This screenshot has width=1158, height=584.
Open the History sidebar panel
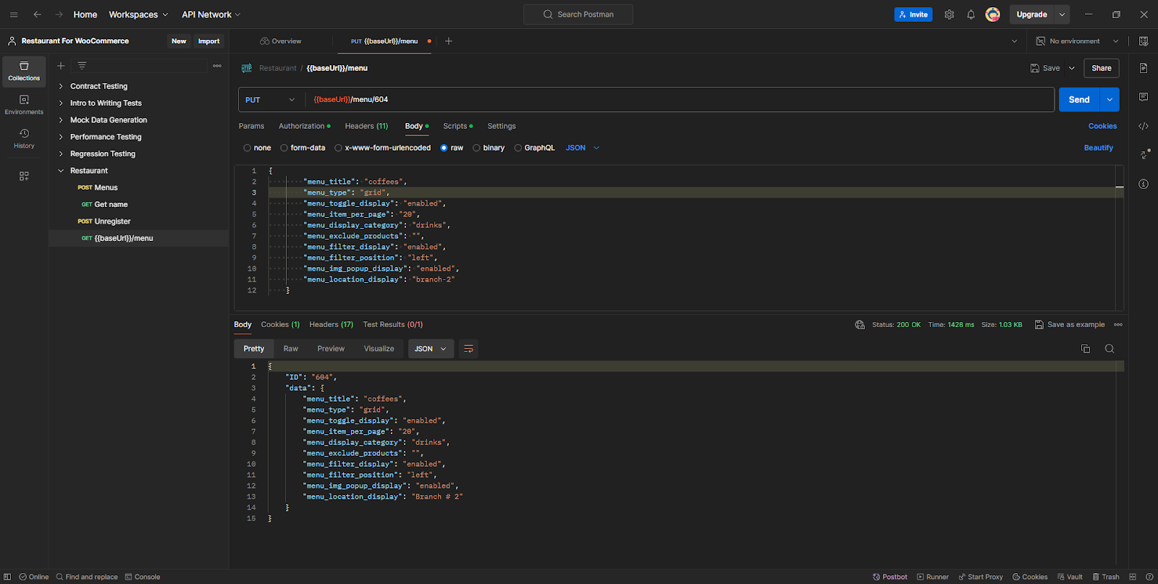point(24,138)
